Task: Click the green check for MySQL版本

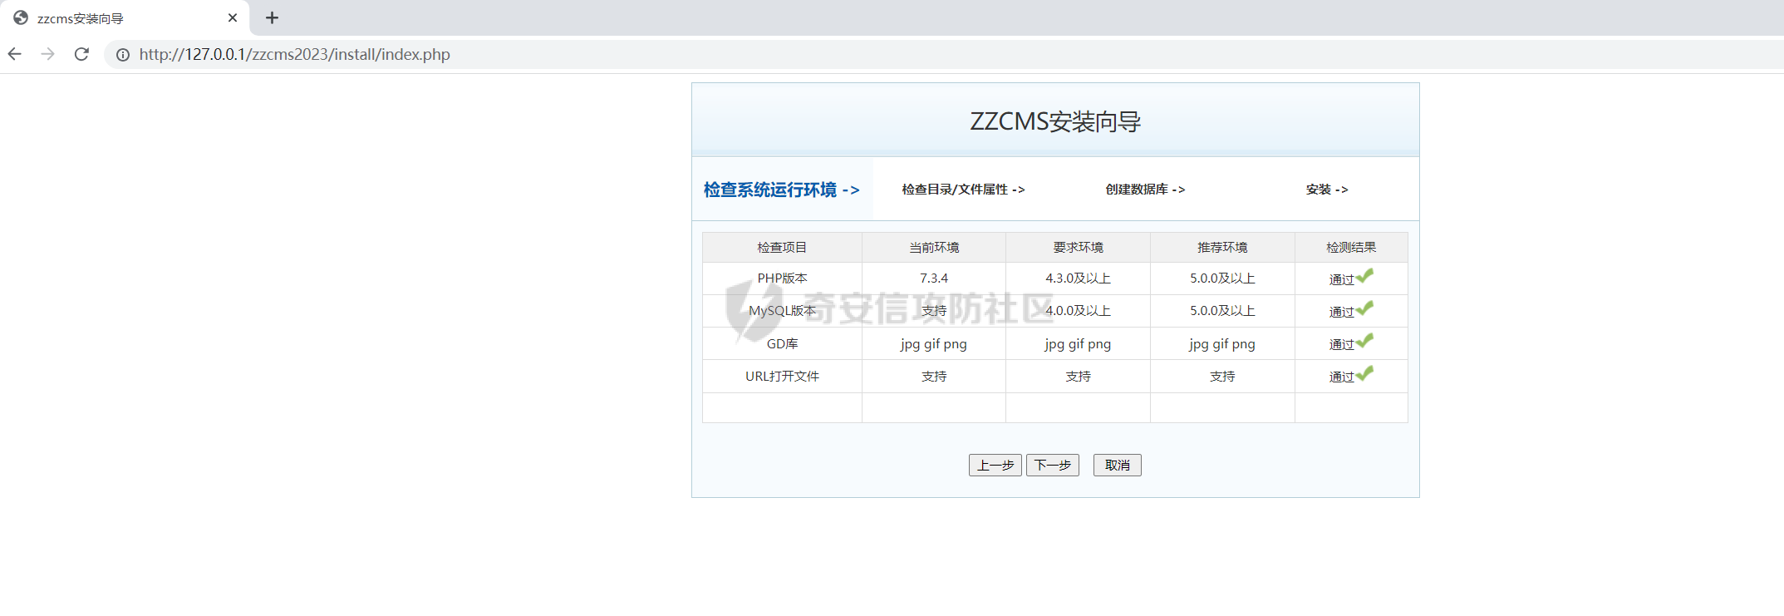Action: pos(1365,308)
